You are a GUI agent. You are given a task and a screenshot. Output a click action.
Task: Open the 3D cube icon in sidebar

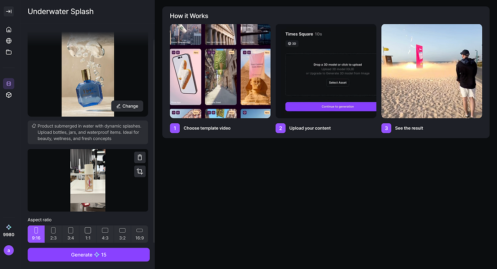pos(9,95)
